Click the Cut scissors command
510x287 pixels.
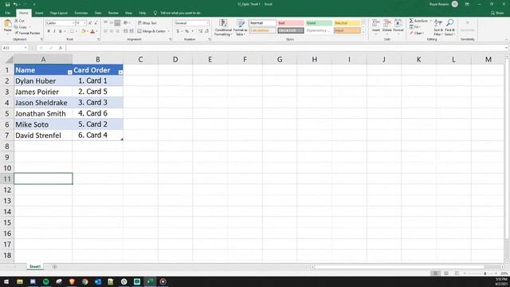coord(19,21)
